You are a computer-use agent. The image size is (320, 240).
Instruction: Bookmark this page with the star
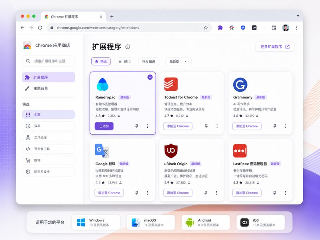pyautogui.click(x=206, y=28)
